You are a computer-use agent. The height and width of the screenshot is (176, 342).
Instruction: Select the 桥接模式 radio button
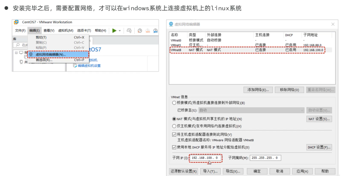click(174, 103)
